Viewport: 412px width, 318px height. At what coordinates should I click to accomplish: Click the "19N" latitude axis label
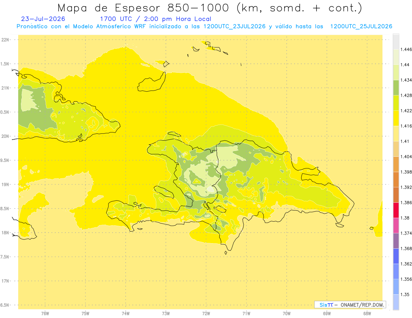coord(5,184)
